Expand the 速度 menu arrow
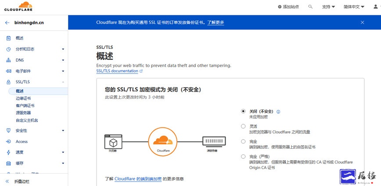 [x=63, y=152]
